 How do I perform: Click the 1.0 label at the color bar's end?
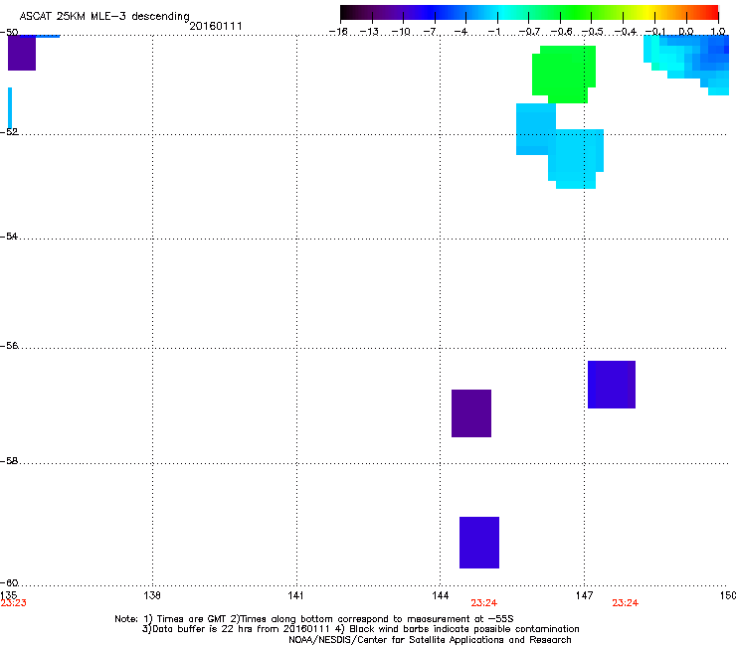click(x=718, y=32)
